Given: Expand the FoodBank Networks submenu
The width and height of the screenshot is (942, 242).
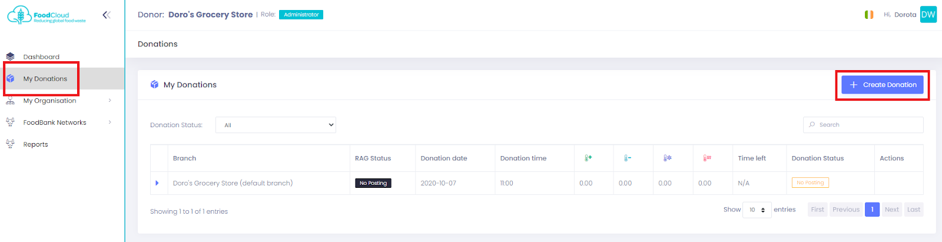Looking at the screenshot, I should [110, 122].
